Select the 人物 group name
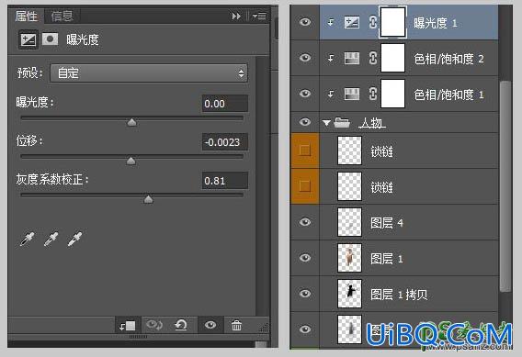Image resolution: width=522 pixels, height=357 pixels. 372,123
